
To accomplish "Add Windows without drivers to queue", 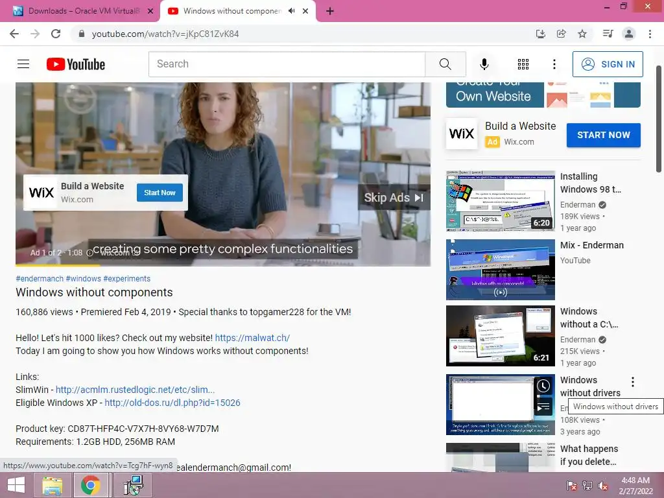I will point(543,407).
